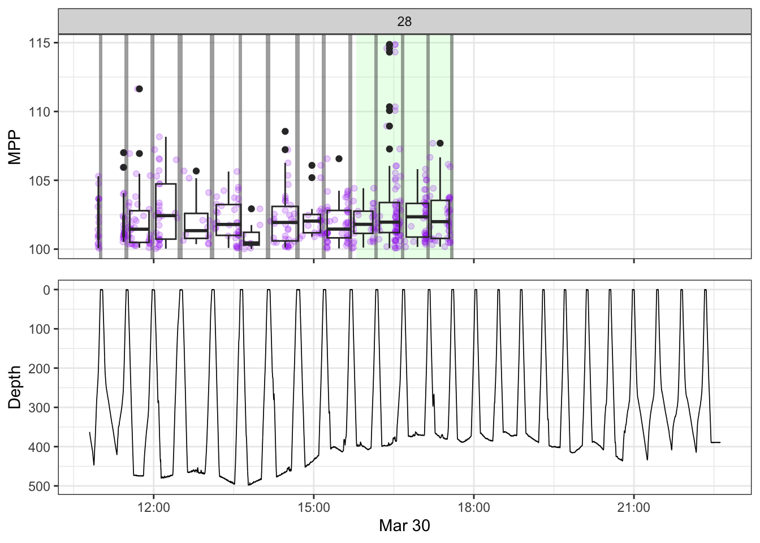
Task: Click the facet strip header labeled 28
Action: pyautogui.click(x=404, y=21)
